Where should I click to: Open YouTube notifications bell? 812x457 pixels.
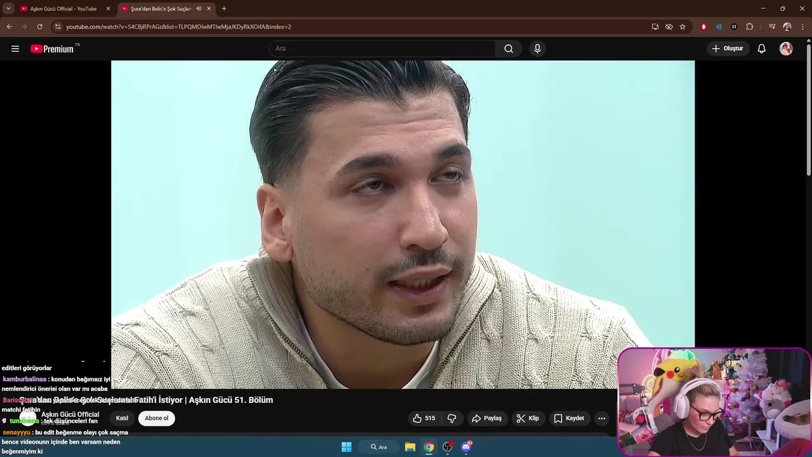coord(761,49)
